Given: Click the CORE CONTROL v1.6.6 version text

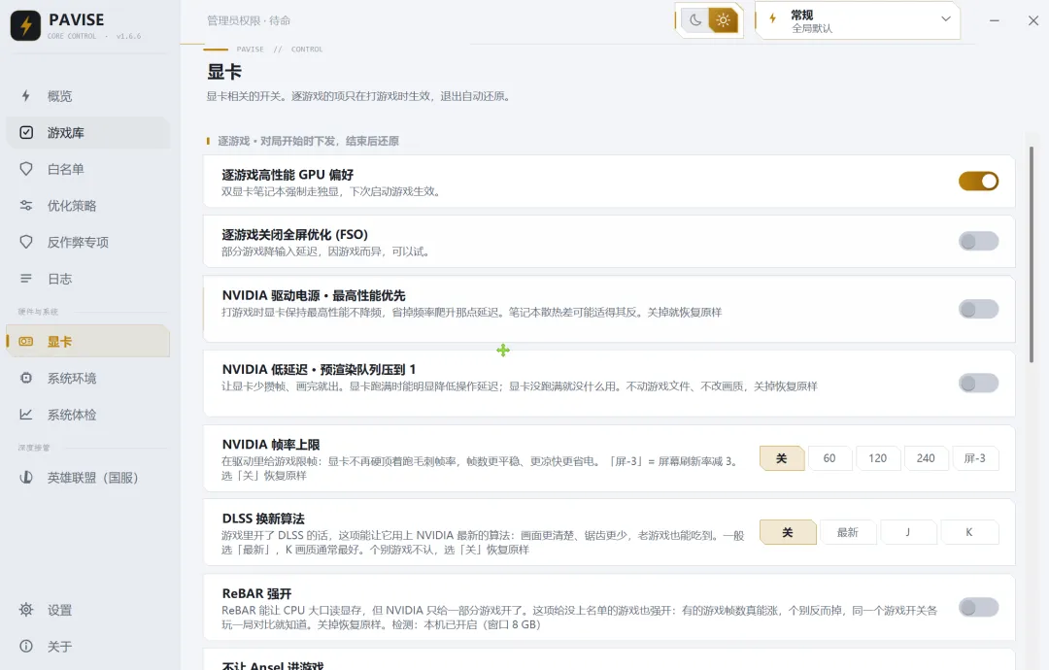Looking at the screenshot, I should click(x=93, y=36).
